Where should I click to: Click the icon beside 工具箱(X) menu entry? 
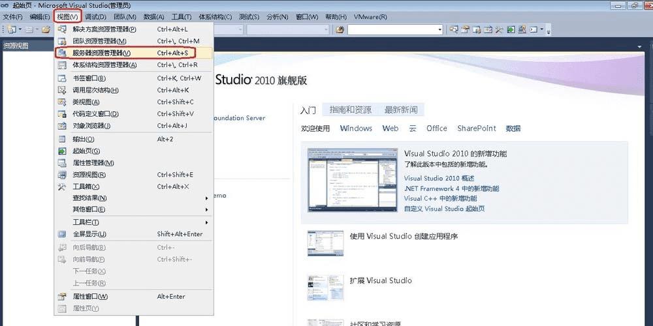pos(62,186)
